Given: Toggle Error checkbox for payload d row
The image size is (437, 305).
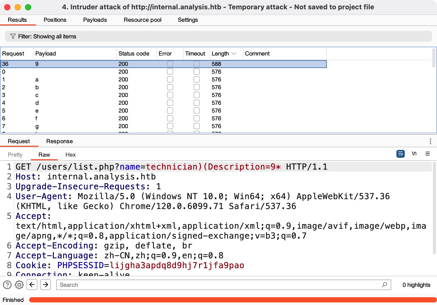Looking at the screenshot, I should (170, 103).
